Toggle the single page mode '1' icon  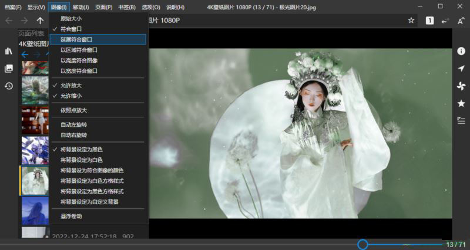(x=429, y=21)
